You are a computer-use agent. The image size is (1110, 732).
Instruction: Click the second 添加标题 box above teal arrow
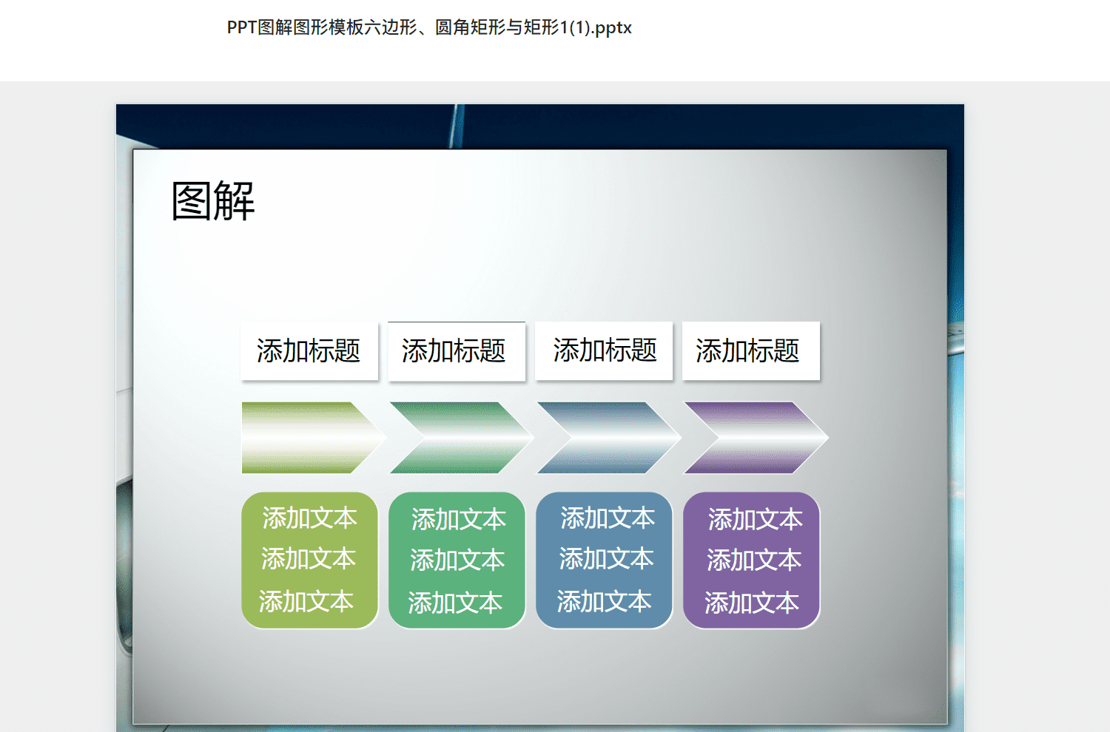click(x=457, y=350)
